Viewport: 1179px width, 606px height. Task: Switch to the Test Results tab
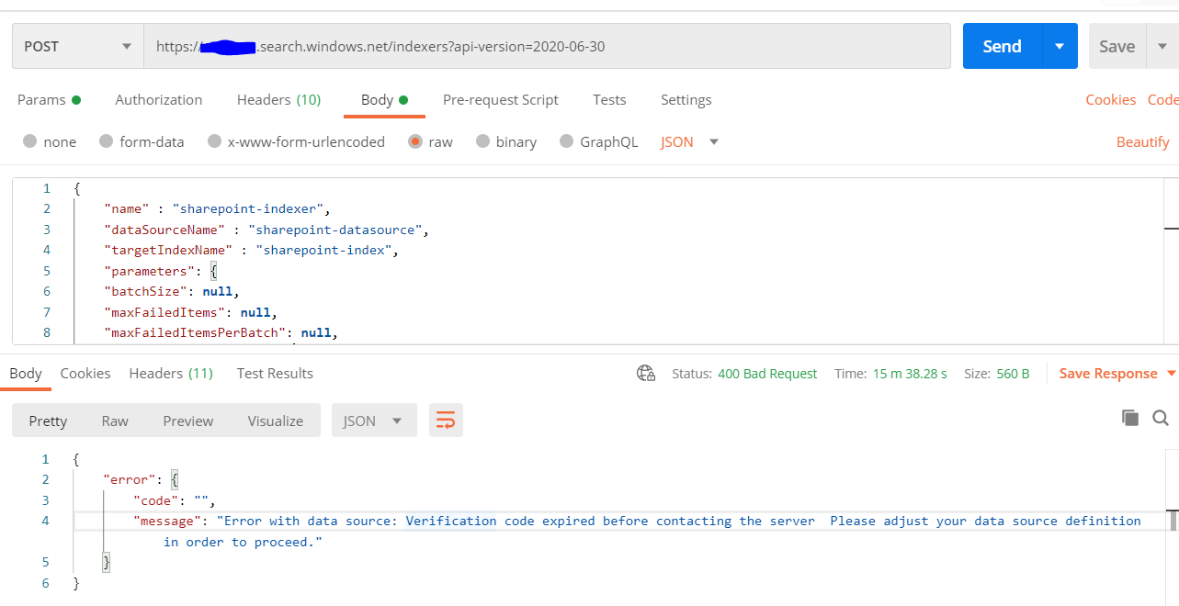(275, 374)
